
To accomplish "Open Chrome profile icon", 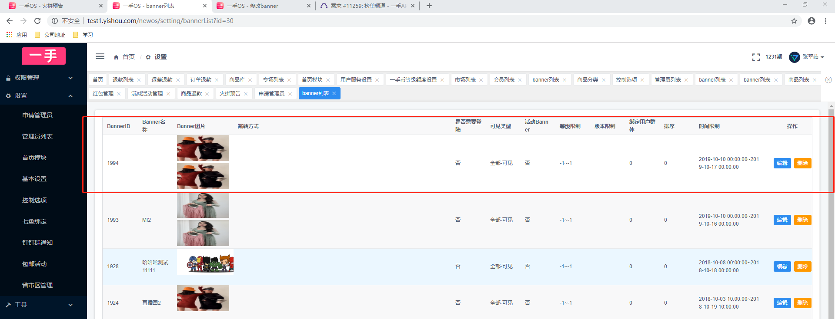I will [x=812, y=21].
